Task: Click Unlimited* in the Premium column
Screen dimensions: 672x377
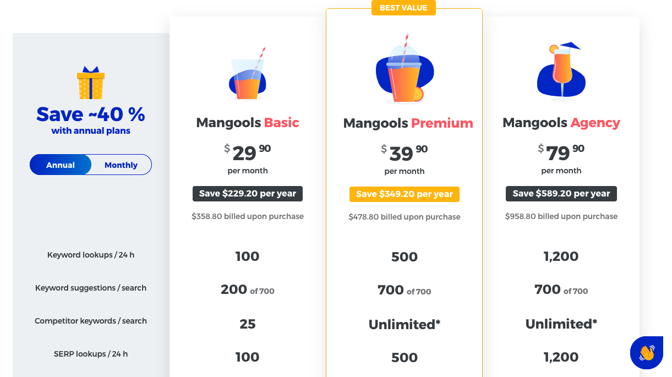Action: [405, 324]
